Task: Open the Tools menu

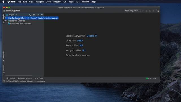Action: pyautogui.click(x=71, y=2)
